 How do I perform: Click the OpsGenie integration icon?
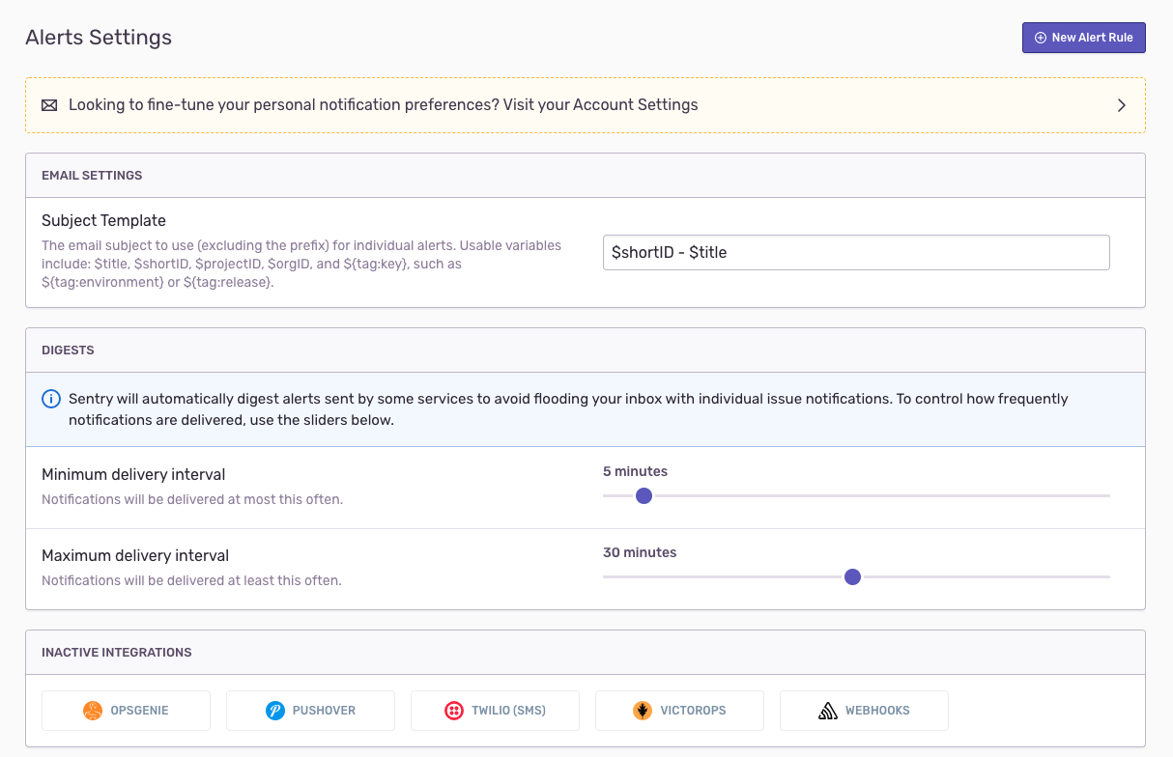coord(93,711)
